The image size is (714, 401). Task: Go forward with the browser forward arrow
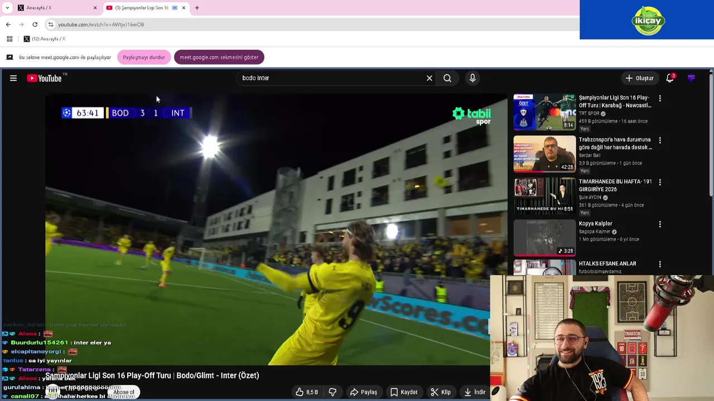click(21, 25)
